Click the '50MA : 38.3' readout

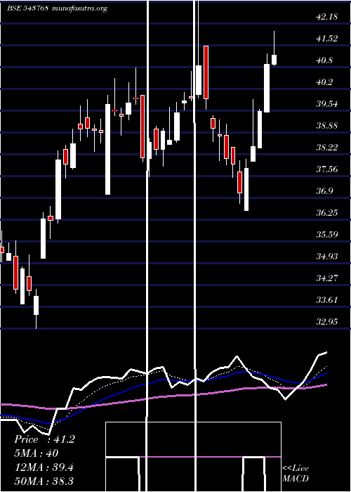point(44,481)
